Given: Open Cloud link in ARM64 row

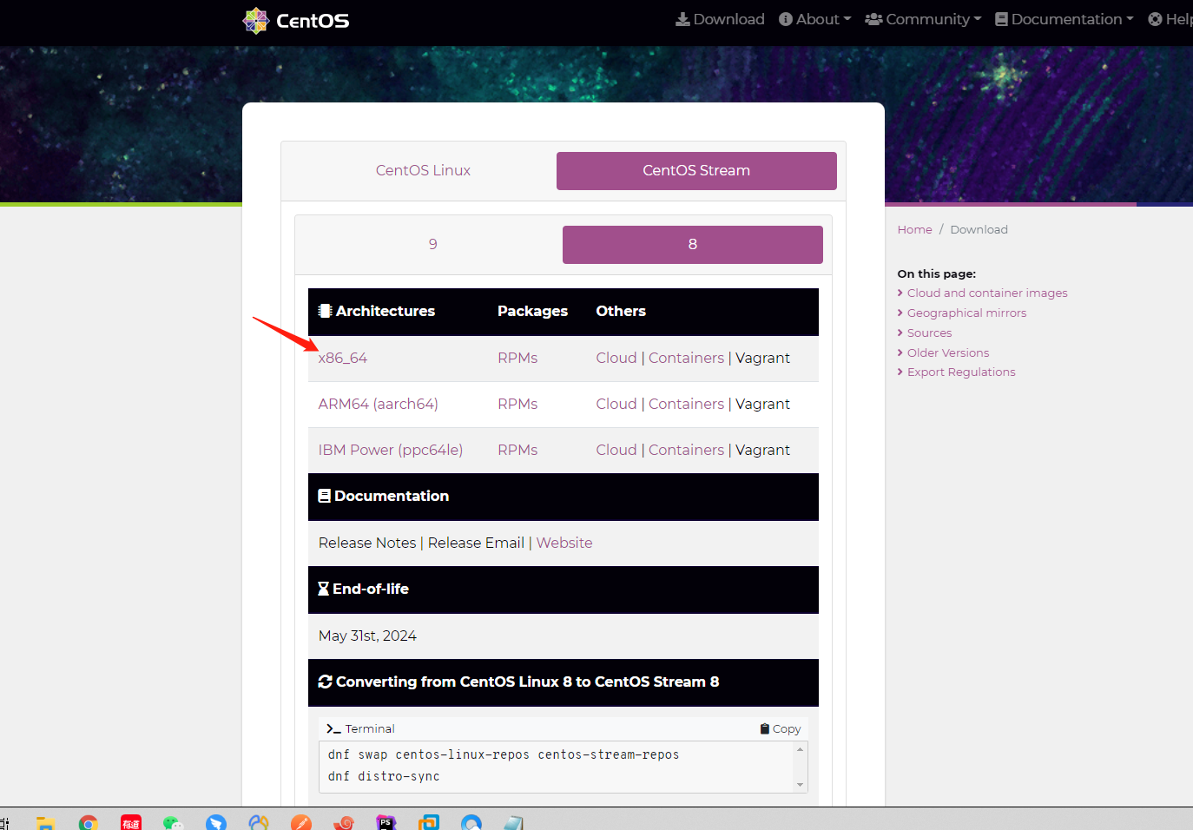Looking at the screenshot, I should 616,404.
